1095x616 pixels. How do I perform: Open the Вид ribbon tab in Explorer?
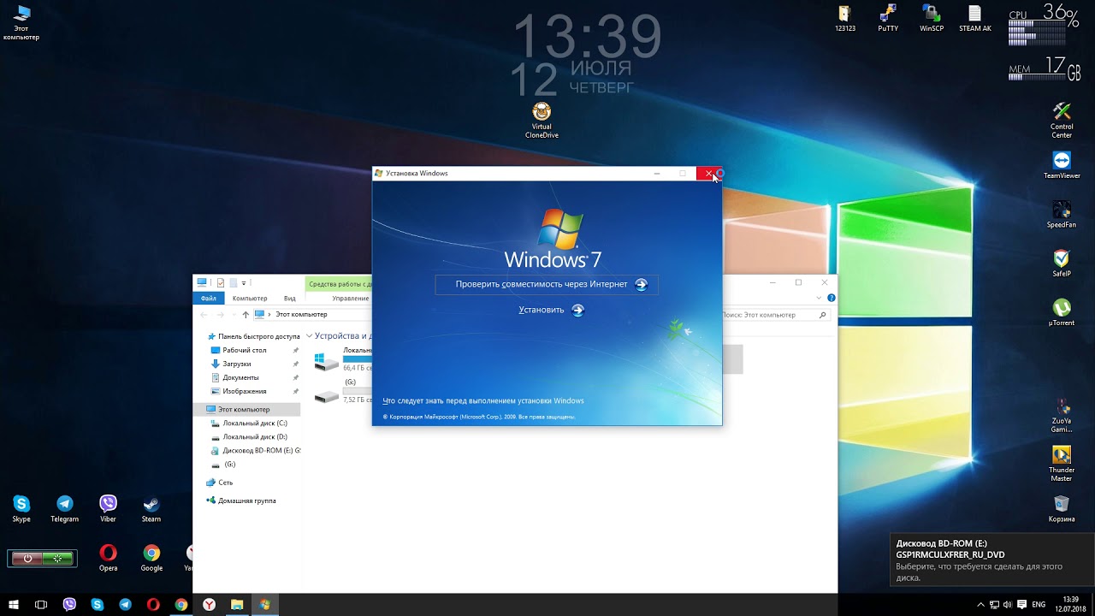pos(290,299)
